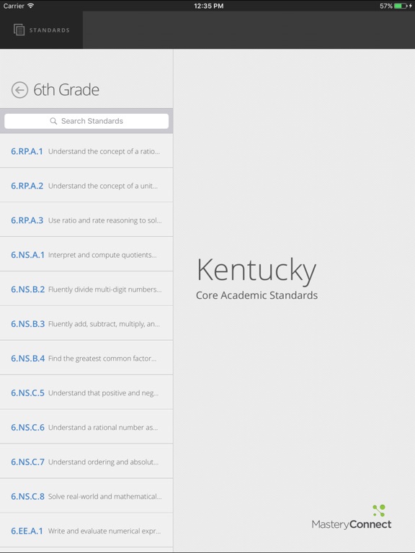
Task: Select 6.NS.C.5 positive and negative numbers
Action: (x=86, y=393)
